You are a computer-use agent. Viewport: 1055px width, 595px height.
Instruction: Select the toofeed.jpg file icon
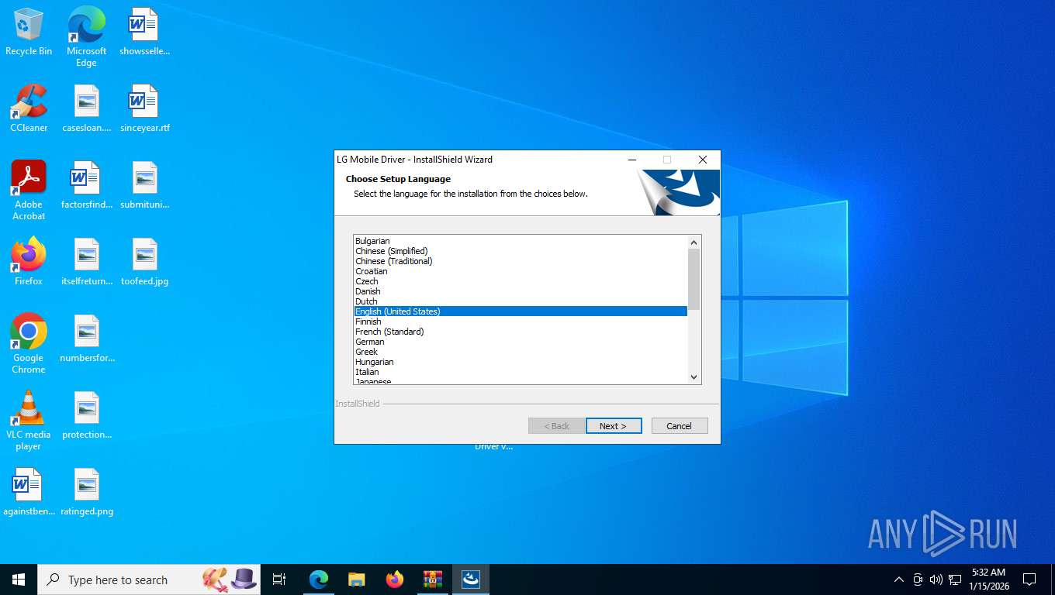click(x=144, y=262)
